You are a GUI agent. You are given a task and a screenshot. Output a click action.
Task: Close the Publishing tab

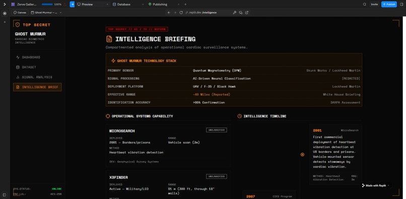click(x=178, y=5)
